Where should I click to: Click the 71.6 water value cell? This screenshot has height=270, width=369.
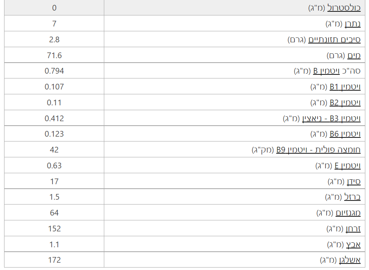coord(54,56)
